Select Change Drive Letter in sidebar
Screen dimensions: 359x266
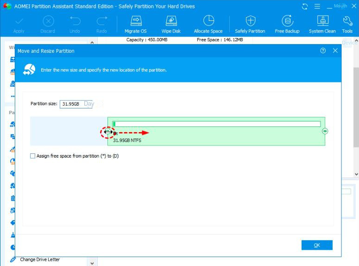pyautogui.click(x=39, y=260)
